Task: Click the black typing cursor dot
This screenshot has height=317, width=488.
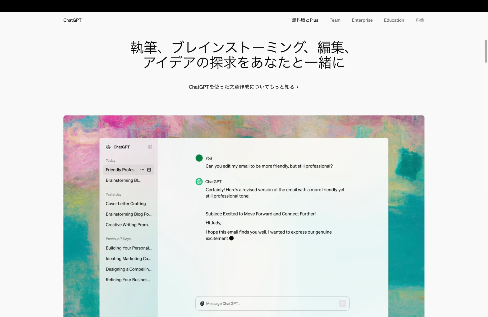Action: click(x=231, y=238)
